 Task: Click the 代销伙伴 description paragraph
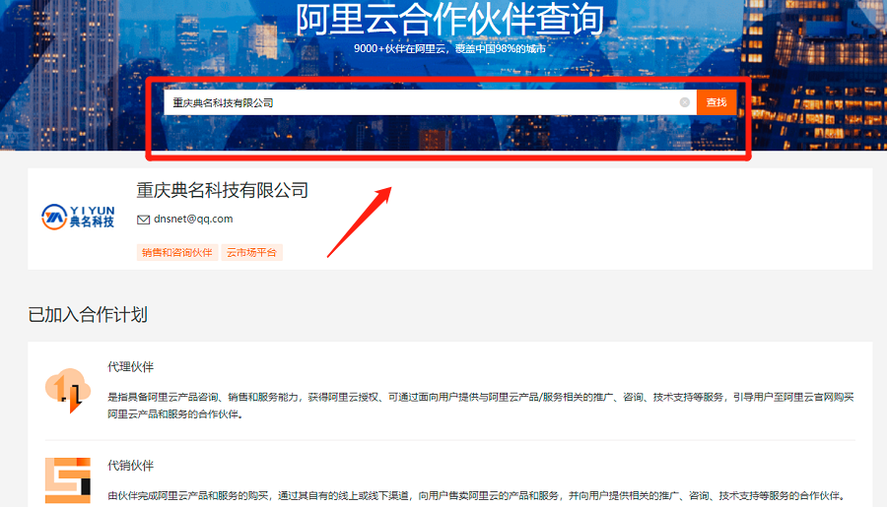[478, 496]
